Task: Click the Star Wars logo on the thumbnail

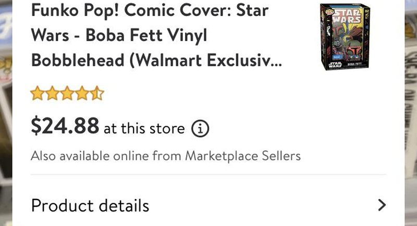Action: click(x=347, y=14)
